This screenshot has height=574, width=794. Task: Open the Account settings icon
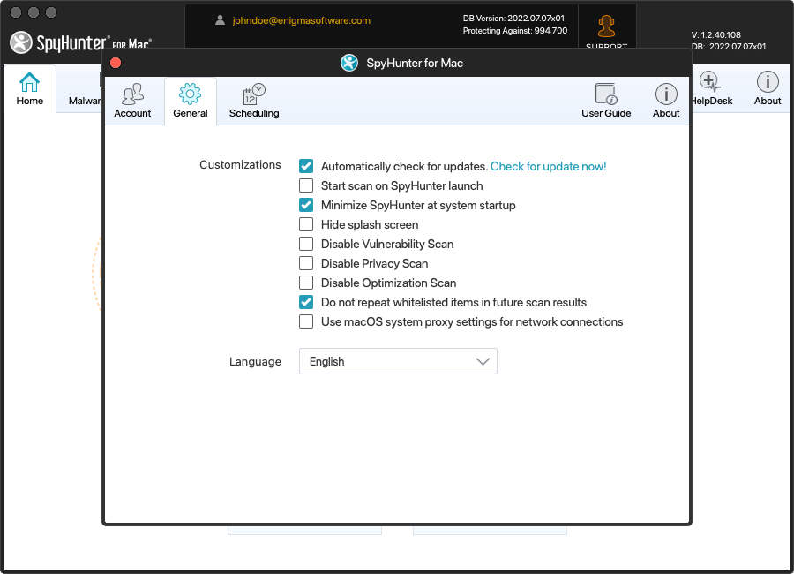[132, 94]
